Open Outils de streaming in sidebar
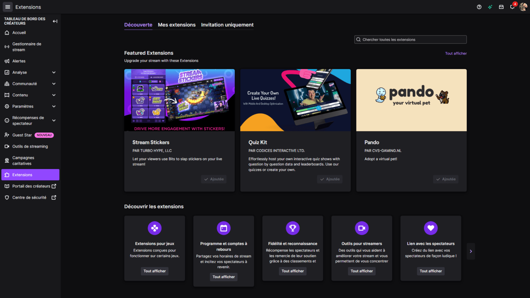Viewport: 530px width, 298px height. [30, 147]
